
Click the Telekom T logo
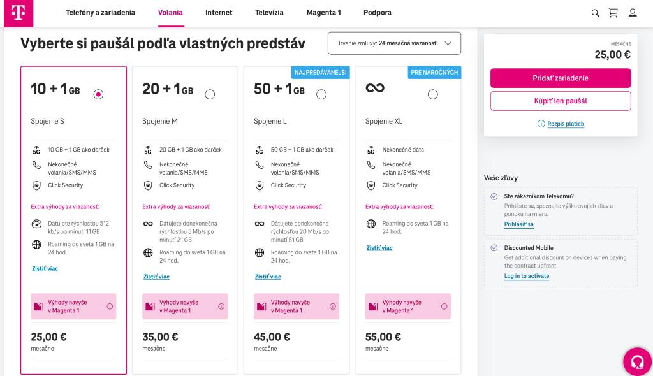18,13
